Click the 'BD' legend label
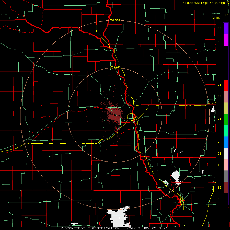This screenshot has height=230, width=230. 219,108
